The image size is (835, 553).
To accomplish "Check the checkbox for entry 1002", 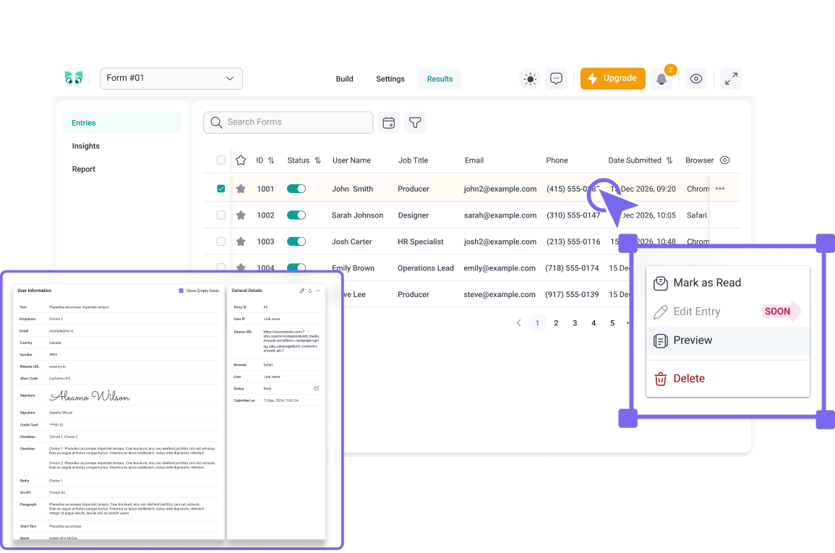I will 221,215.
